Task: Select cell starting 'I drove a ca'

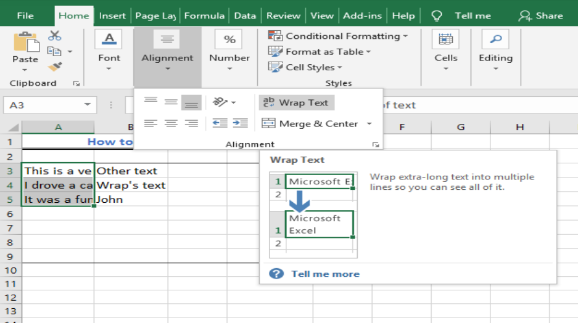Action: (58, 186)
